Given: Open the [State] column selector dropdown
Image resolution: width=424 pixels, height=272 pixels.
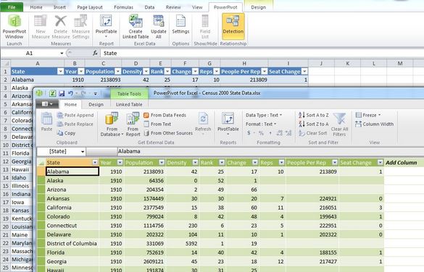Looking at the screenshot, I should coord(83,152).
